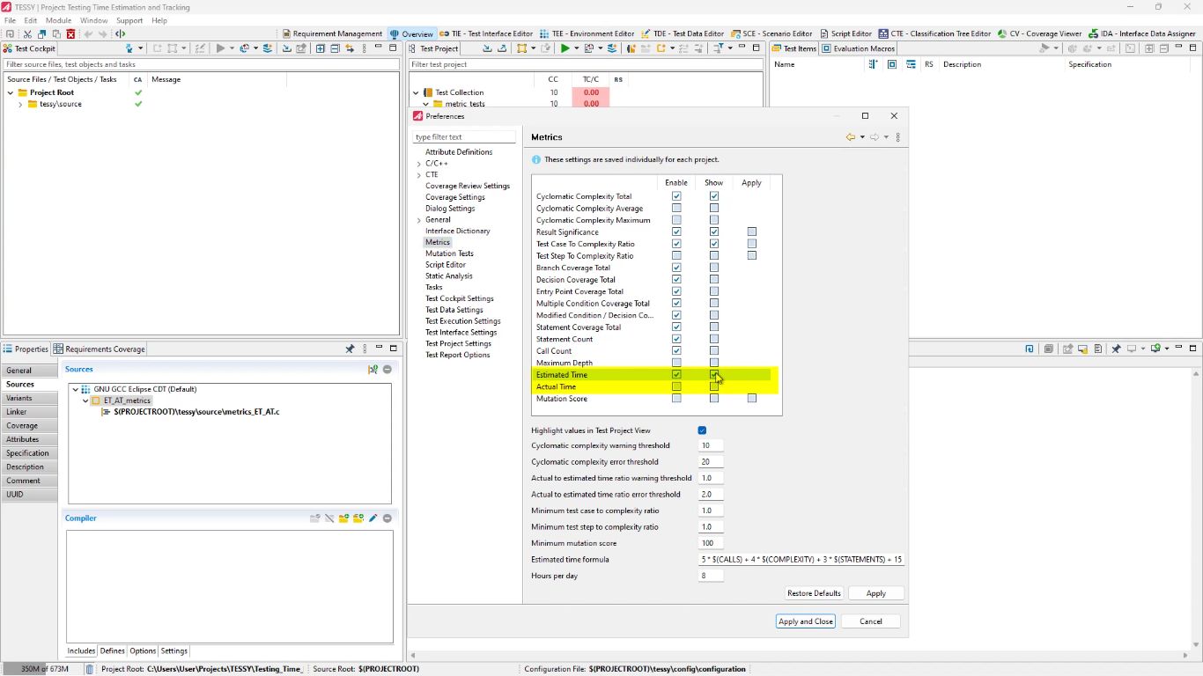Expand the tessy\source folder node
The width and height of the screenshot is (1203, 676).
tap(20, 104)
